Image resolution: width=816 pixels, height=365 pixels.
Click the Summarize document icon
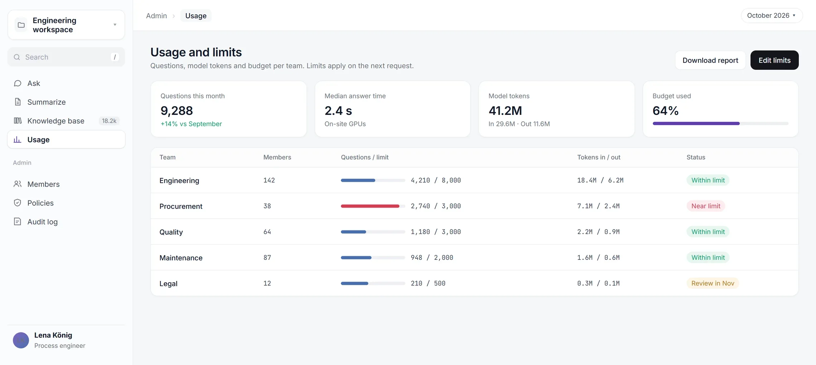18,102
